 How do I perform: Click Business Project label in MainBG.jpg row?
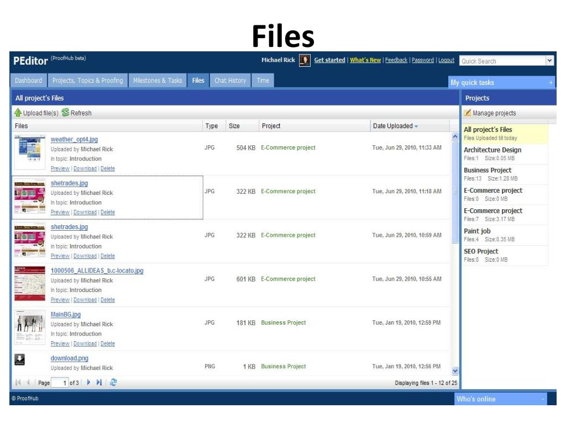pos(284,322)
